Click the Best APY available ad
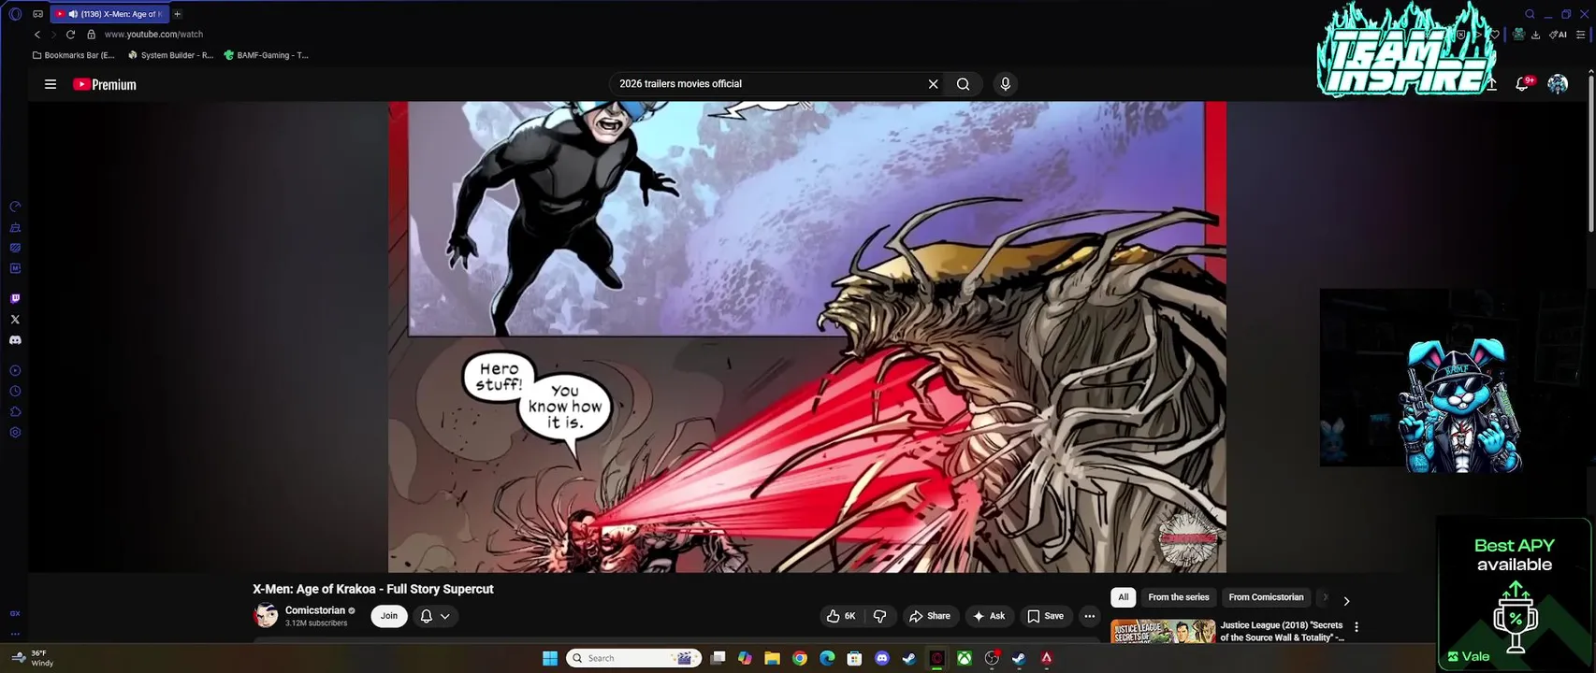1596x673 pixels. 1514,594
